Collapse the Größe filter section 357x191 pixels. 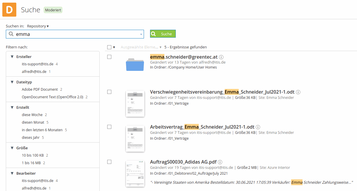[x=12, y=148]
